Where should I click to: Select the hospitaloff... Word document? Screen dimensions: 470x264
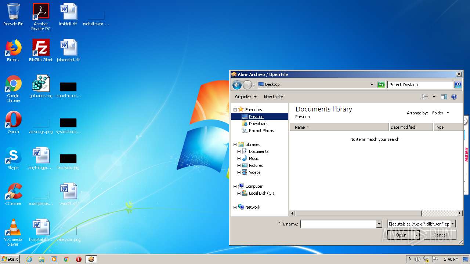click(x=41, y=230)
